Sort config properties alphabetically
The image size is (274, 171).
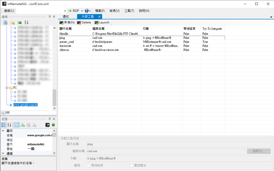click(x=9, y=125)
